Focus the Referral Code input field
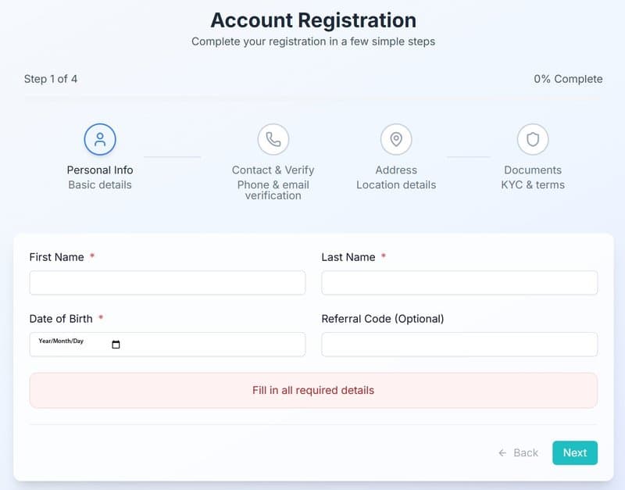The height and width of the screenshot is (490, 625). [x=459, y=345]
